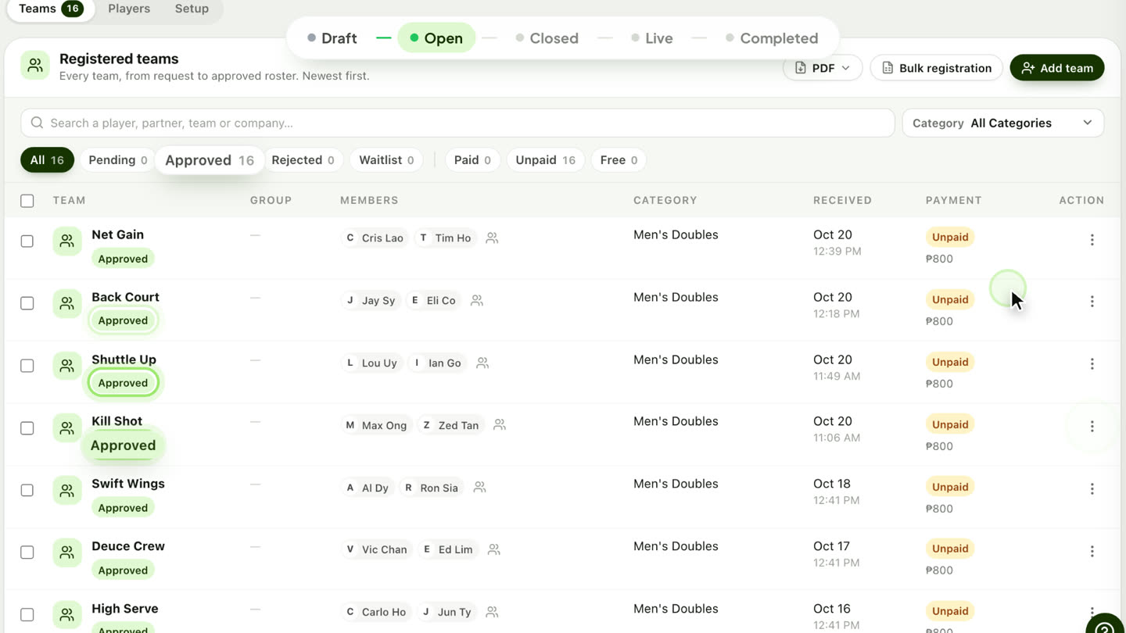This screenshot has height=633, width=1126.
Task: Expand the Category All Categories dropdown
Action: point(1003,123)
